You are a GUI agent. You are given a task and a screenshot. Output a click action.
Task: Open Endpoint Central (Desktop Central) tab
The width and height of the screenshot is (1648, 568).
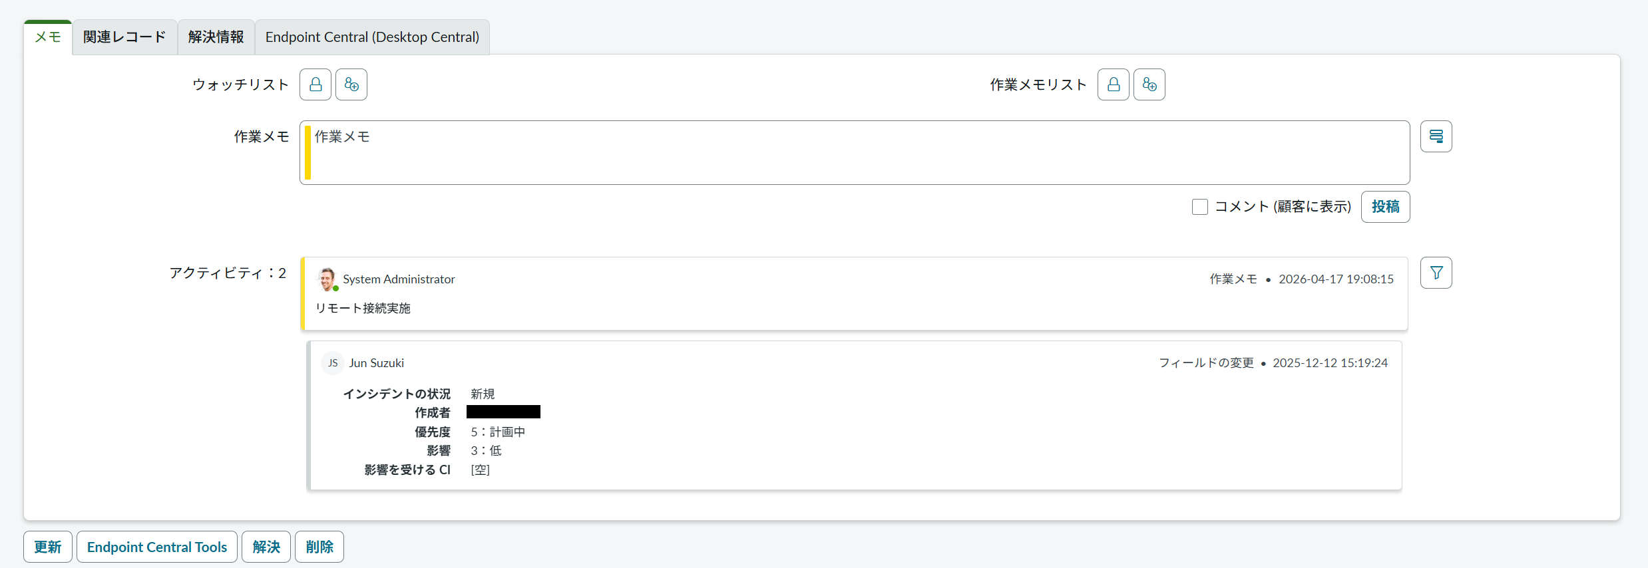click(372, 37)
